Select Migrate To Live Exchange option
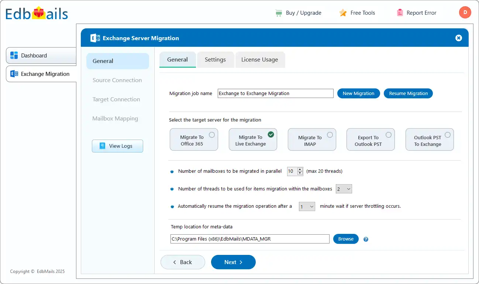The image size is (479, 284). tap(253, 139)
